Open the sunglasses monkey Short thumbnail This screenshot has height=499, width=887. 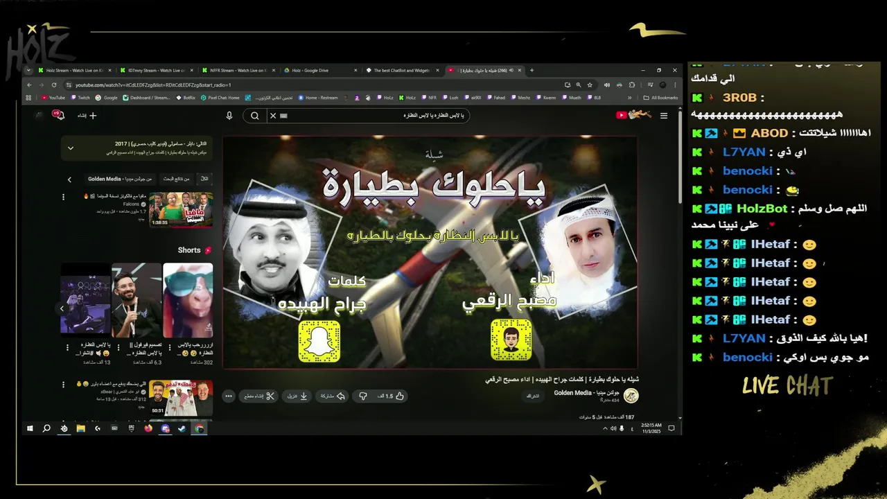coord(188,299)
